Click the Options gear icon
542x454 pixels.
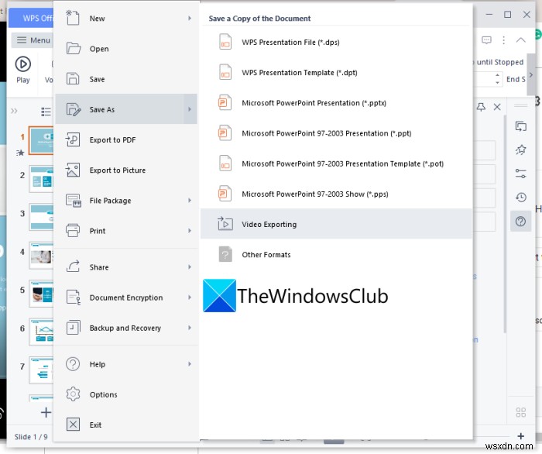click(x=73, y=394)
